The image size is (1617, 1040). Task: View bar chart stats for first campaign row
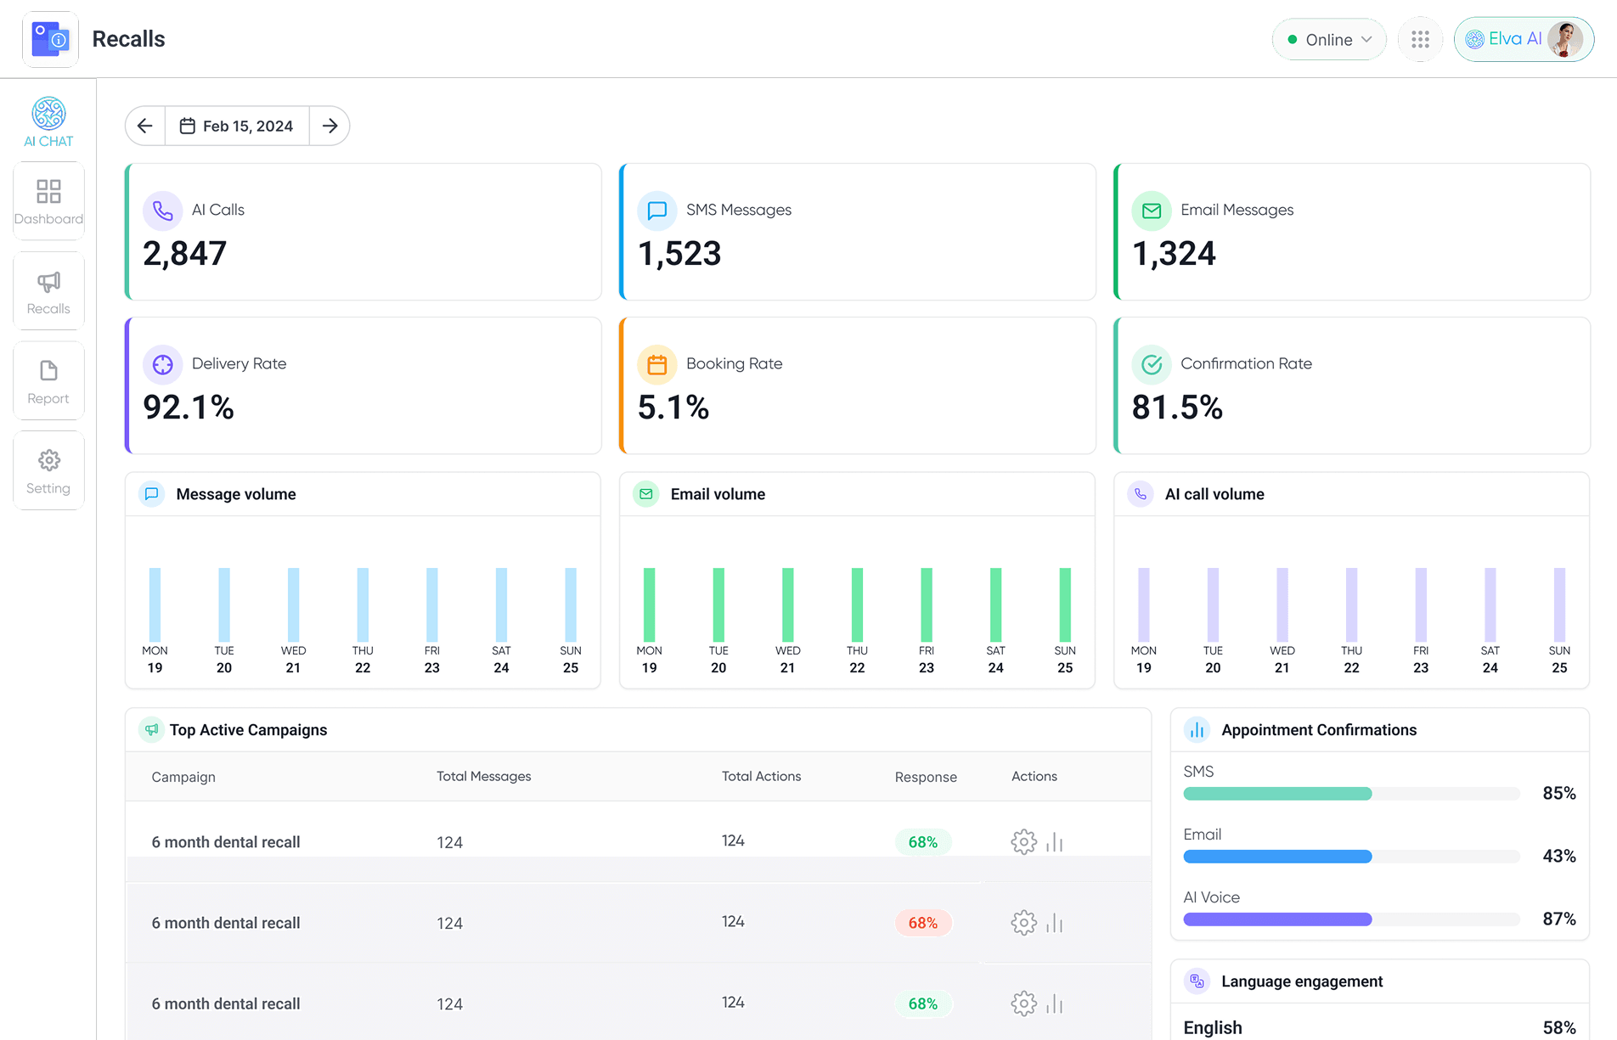(x=1055, y=842)
